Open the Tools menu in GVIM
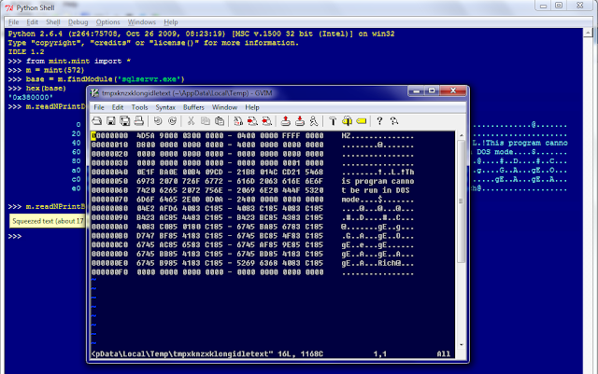Screen dimensions: 598x374 tap(139, 107)
